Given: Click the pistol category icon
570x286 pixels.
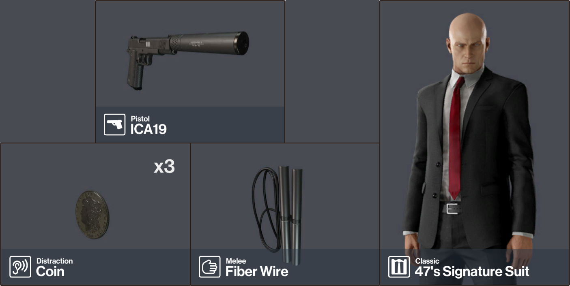Looking at the screenshot, I should [x=115, y=124].
